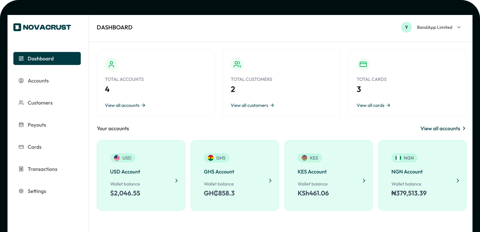
Task: Follow the View all customers link
Action: (x=252, y=106)
